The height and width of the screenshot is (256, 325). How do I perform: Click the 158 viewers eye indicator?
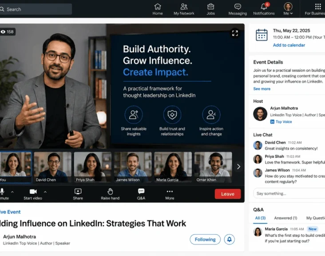(8, 32)
